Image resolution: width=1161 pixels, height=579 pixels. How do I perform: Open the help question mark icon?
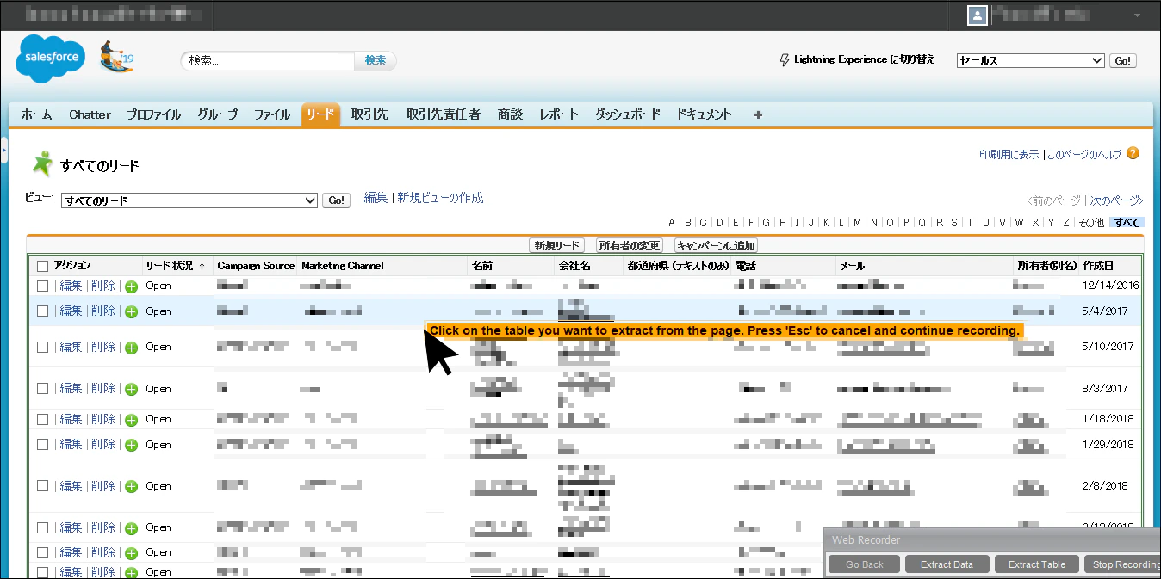(1133, 153)
